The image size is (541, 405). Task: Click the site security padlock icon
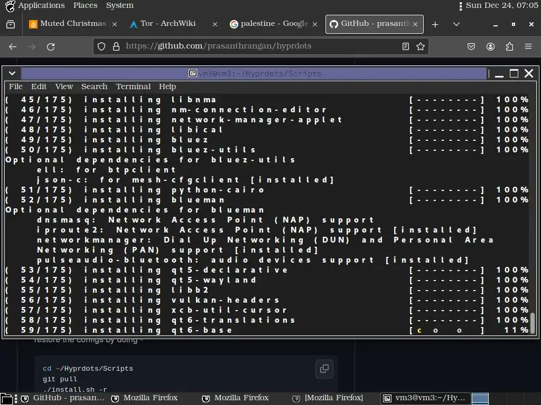116,46
